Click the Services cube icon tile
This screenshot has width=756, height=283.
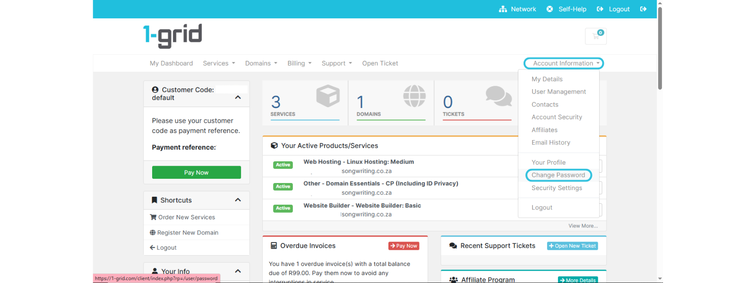[327, 96]
